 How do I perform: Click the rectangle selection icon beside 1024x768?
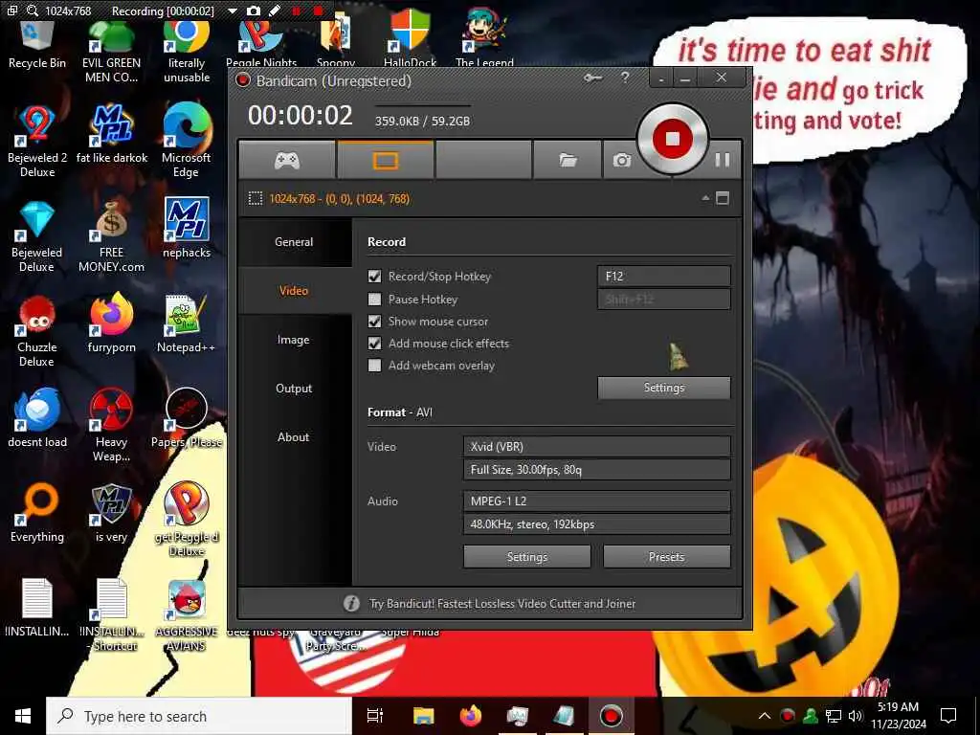tap(255, 199)
